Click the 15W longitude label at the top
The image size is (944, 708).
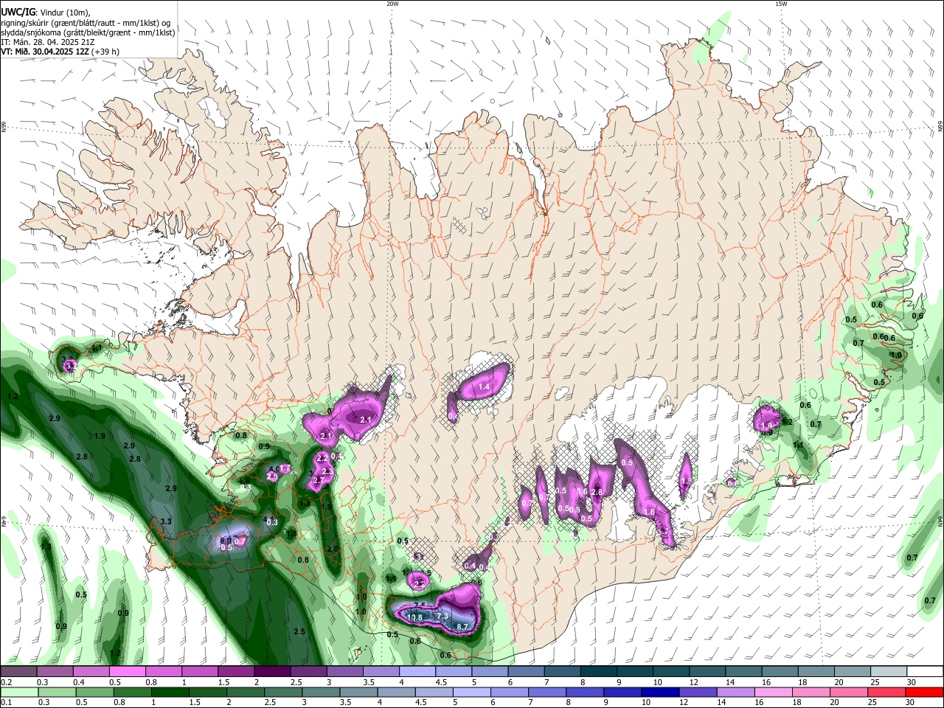[781, 4]
